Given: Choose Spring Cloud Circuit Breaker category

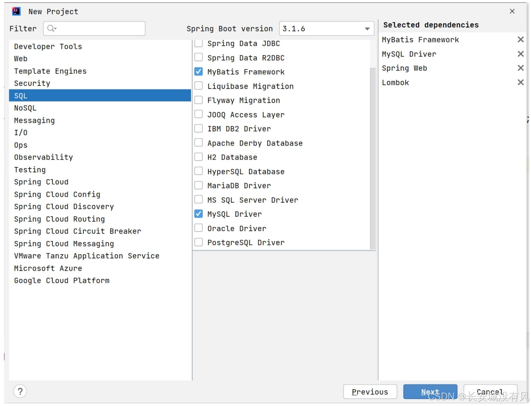Looking at the screenshot, I should [100, 231].
